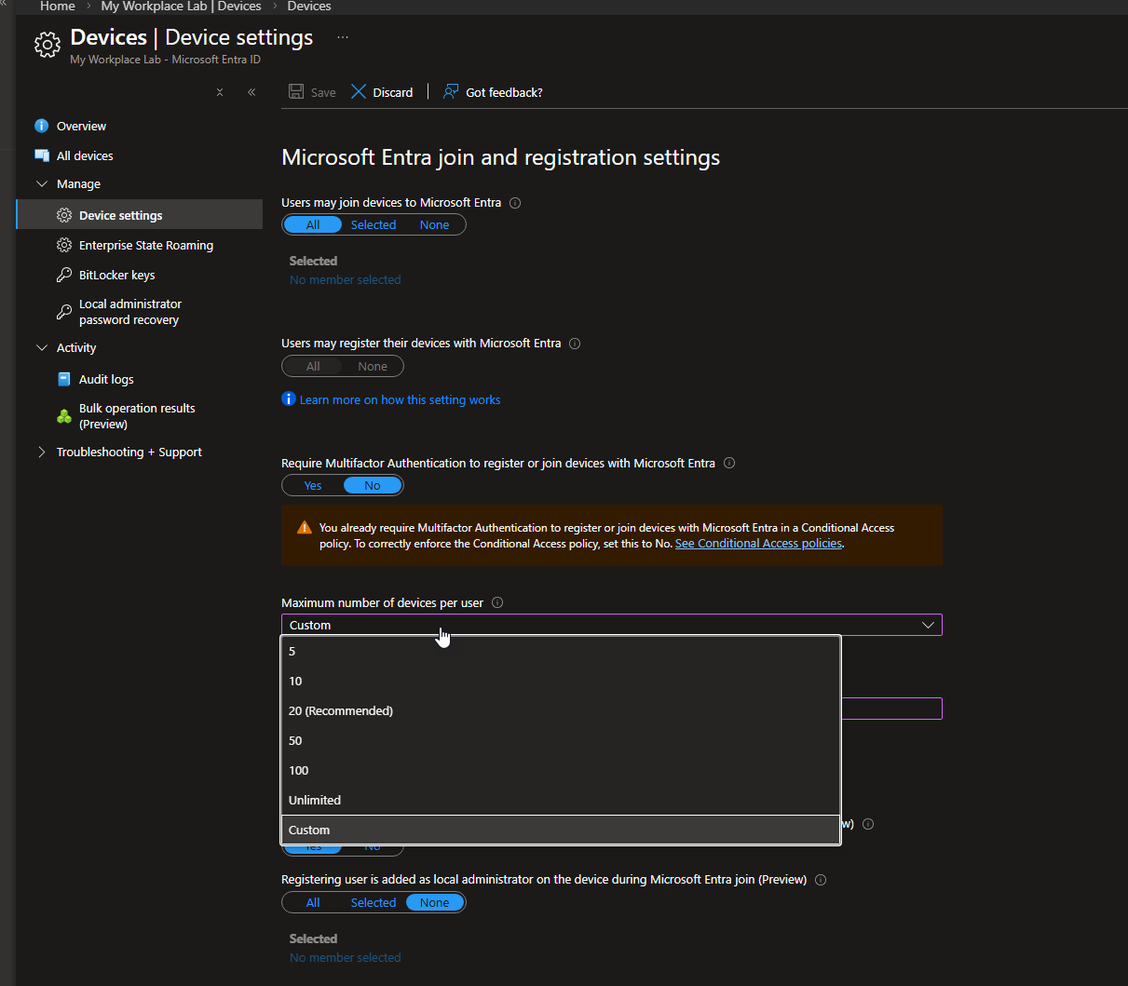Click the Overview info icon

[42, 126]
